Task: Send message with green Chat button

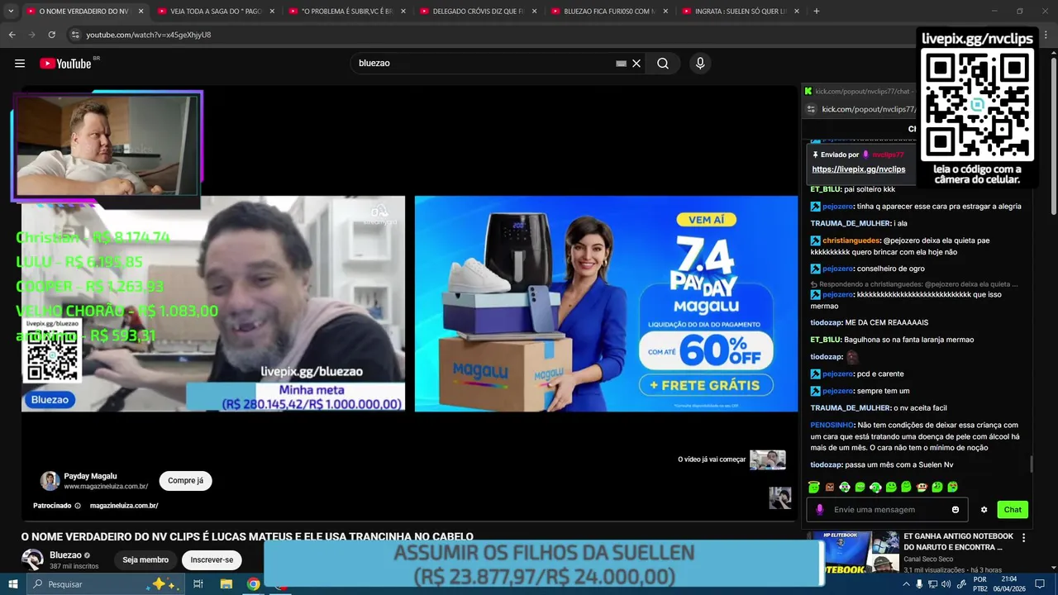Action: pos(1013,510)
